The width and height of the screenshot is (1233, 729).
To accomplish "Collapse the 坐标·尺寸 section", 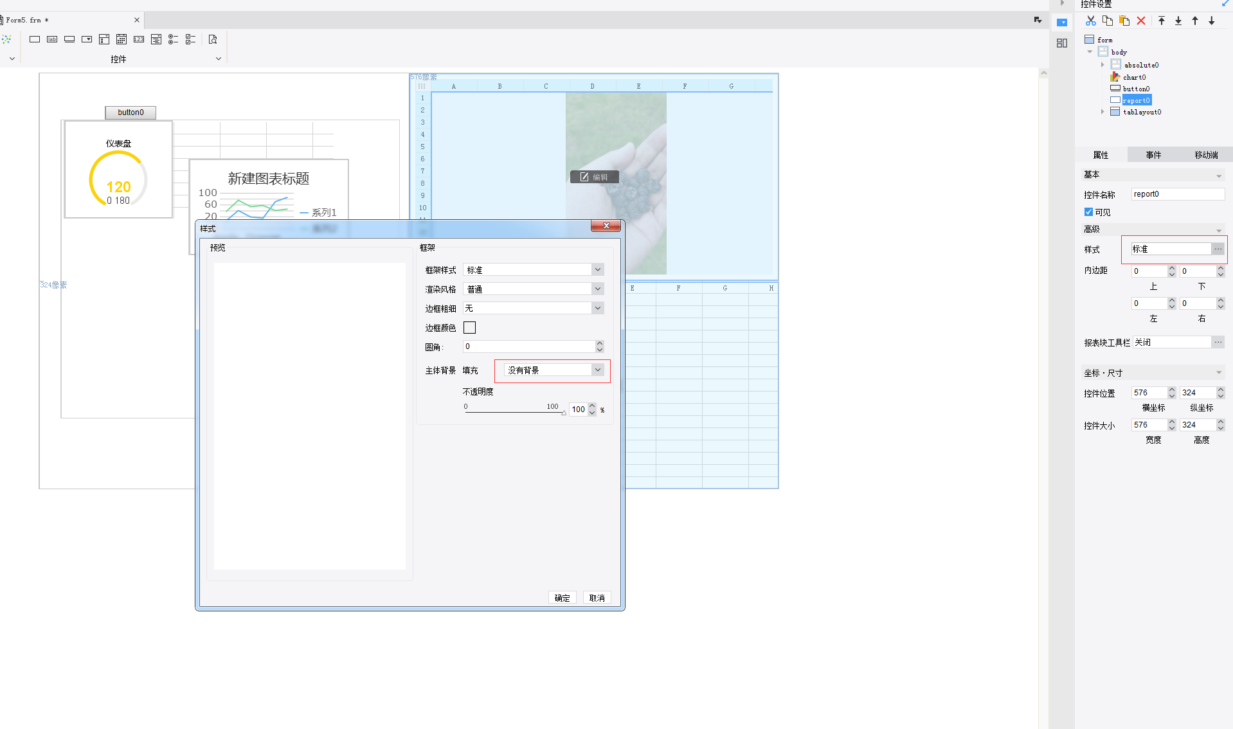I will tap(1219, 373).
